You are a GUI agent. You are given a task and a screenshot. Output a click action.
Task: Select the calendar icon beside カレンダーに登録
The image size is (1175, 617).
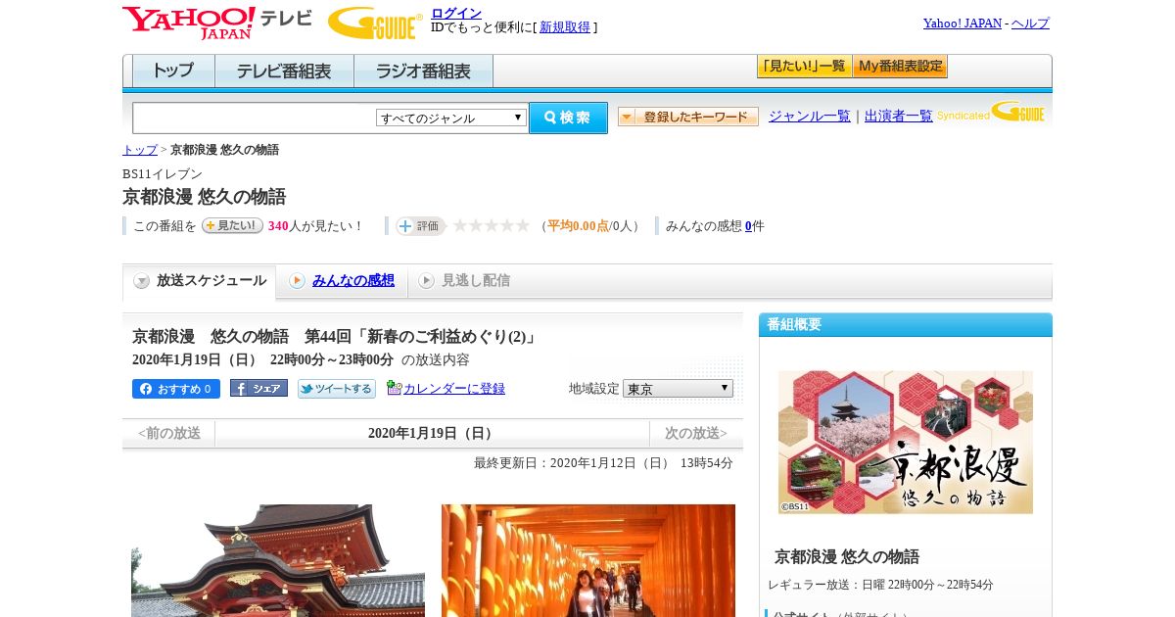pos(394,388)
